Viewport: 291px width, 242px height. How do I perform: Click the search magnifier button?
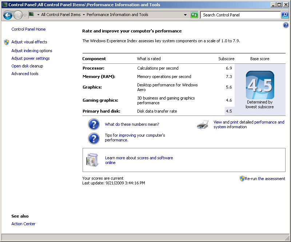tap(285, 15)
